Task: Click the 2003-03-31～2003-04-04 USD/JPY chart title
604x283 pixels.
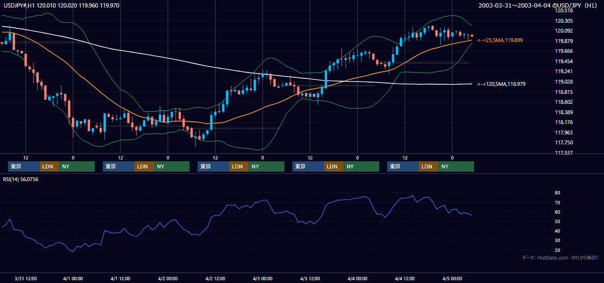Action: pyautogui.click(x=538, y=6)
